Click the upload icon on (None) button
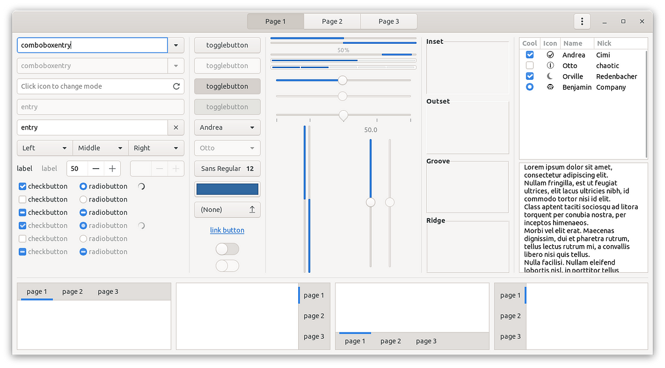Viewport: 665px width, 368px height. point(252,210)
